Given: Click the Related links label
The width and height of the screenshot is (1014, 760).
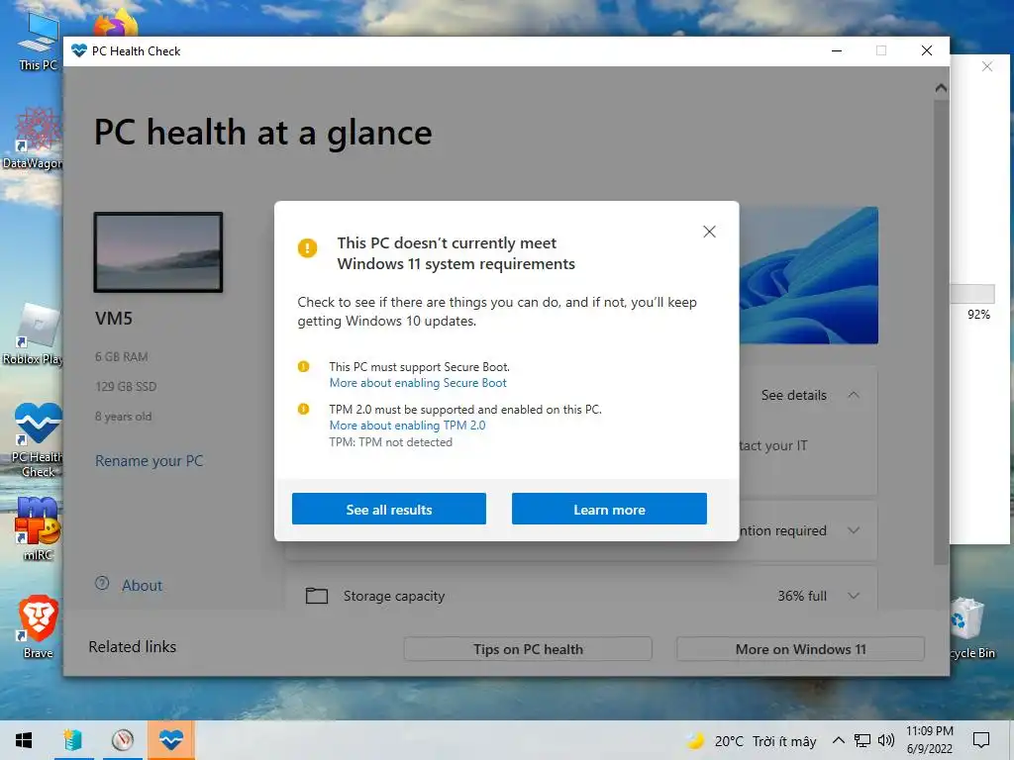Looking at the screenshot, I should pos(133,647).
